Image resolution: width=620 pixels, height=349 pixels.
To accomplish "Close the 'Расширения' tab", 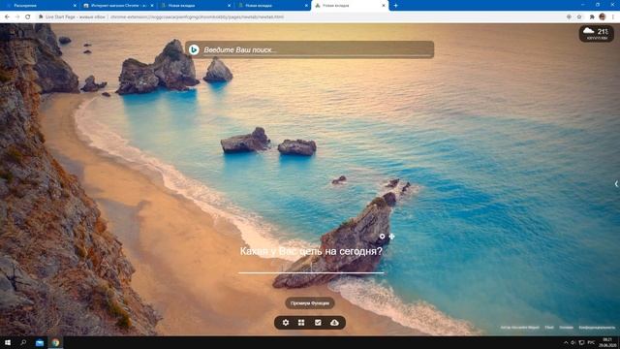I will click(x=76, y=6).
